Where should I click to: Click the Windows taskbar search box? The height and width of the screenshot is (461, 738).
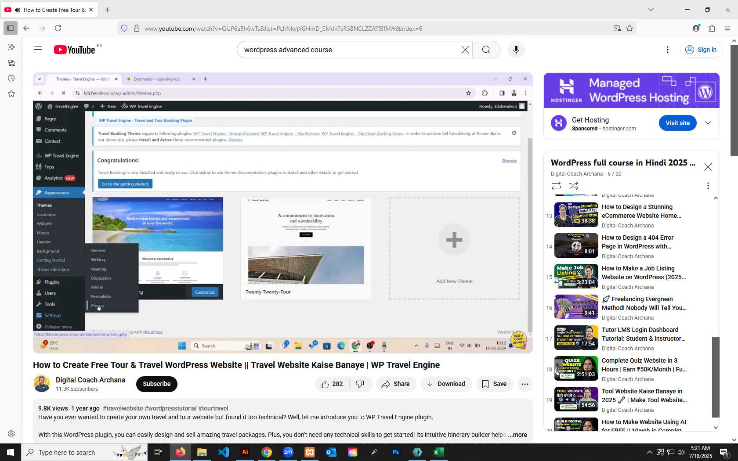click(x=84, y=452)
